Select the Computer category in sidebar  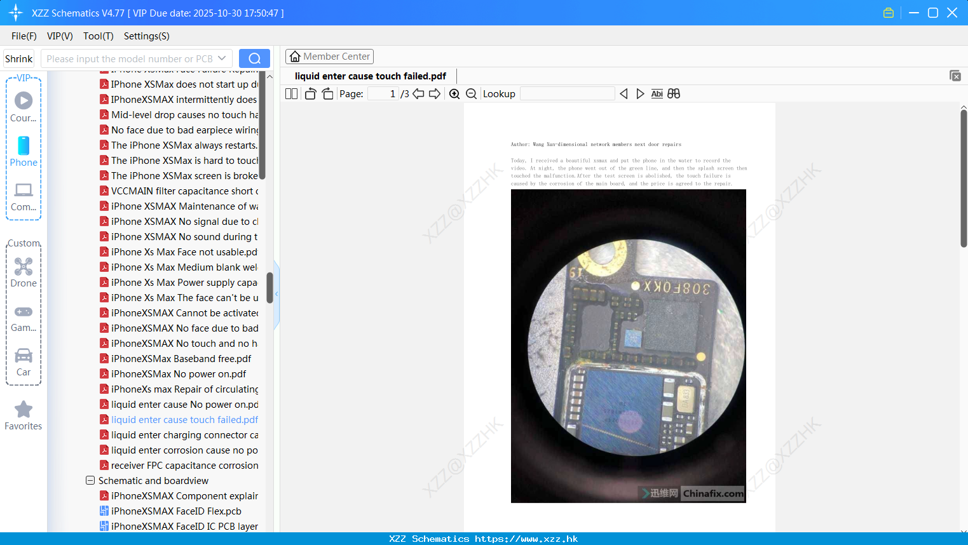tap(24, 197)
